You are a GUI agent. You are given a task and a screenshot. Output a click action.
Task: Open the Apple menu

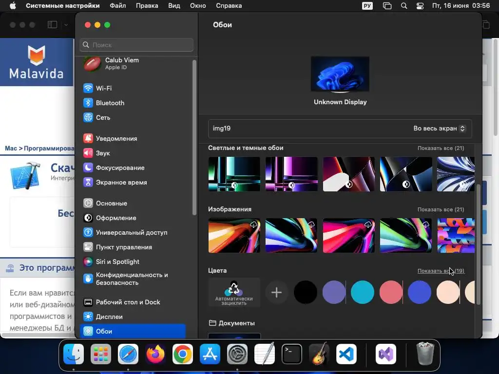[13, 6]
